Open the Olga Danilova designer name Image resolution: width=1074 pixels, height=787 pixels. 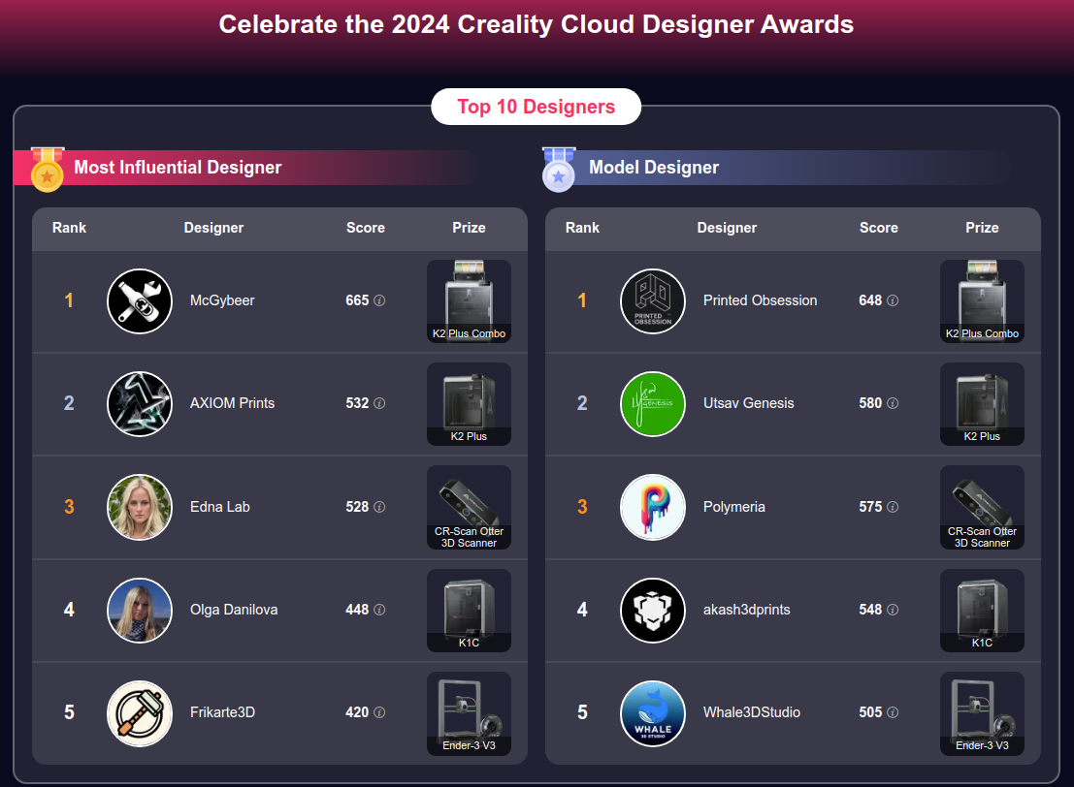click(x=234, y=610)
